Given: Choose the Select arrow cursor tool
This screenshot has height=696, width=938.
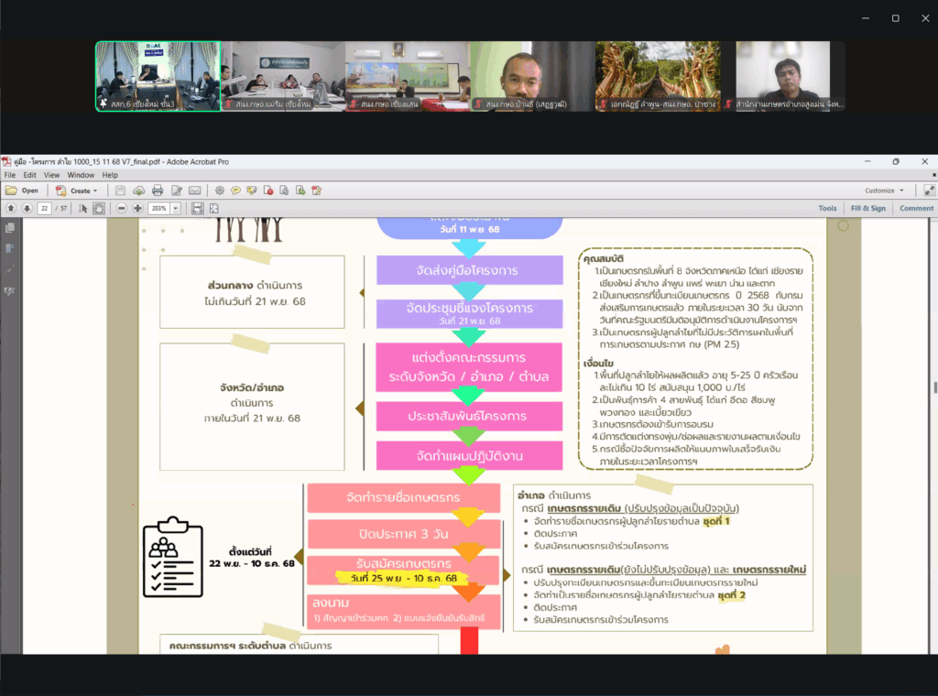Looking at the screenshot, I should click(x=82, y=208).
